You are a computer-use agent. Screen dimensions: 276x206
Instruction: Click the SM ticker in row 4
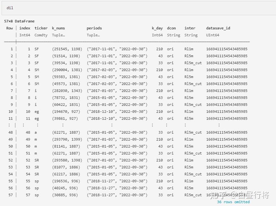pyautogui.click(x=37, y=70)
